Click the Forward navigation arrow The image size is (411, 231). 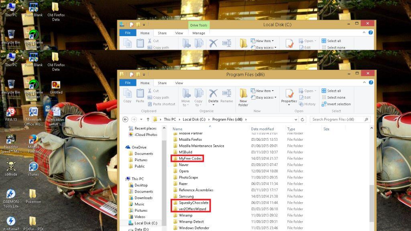point(134,120)
